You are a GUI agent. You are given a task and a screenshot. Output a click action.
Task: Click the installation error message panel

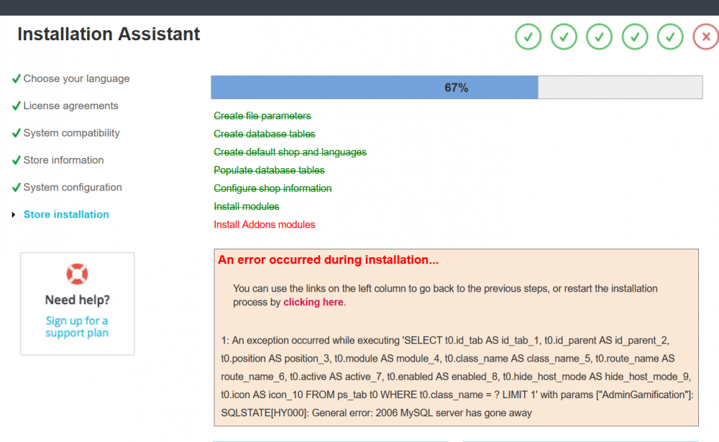pyautogui.click(x=456, y=338)
